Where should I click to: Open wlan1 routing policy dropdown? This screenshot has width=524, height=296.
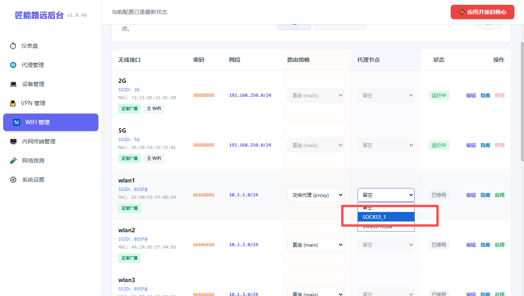[x=316, y=195]
